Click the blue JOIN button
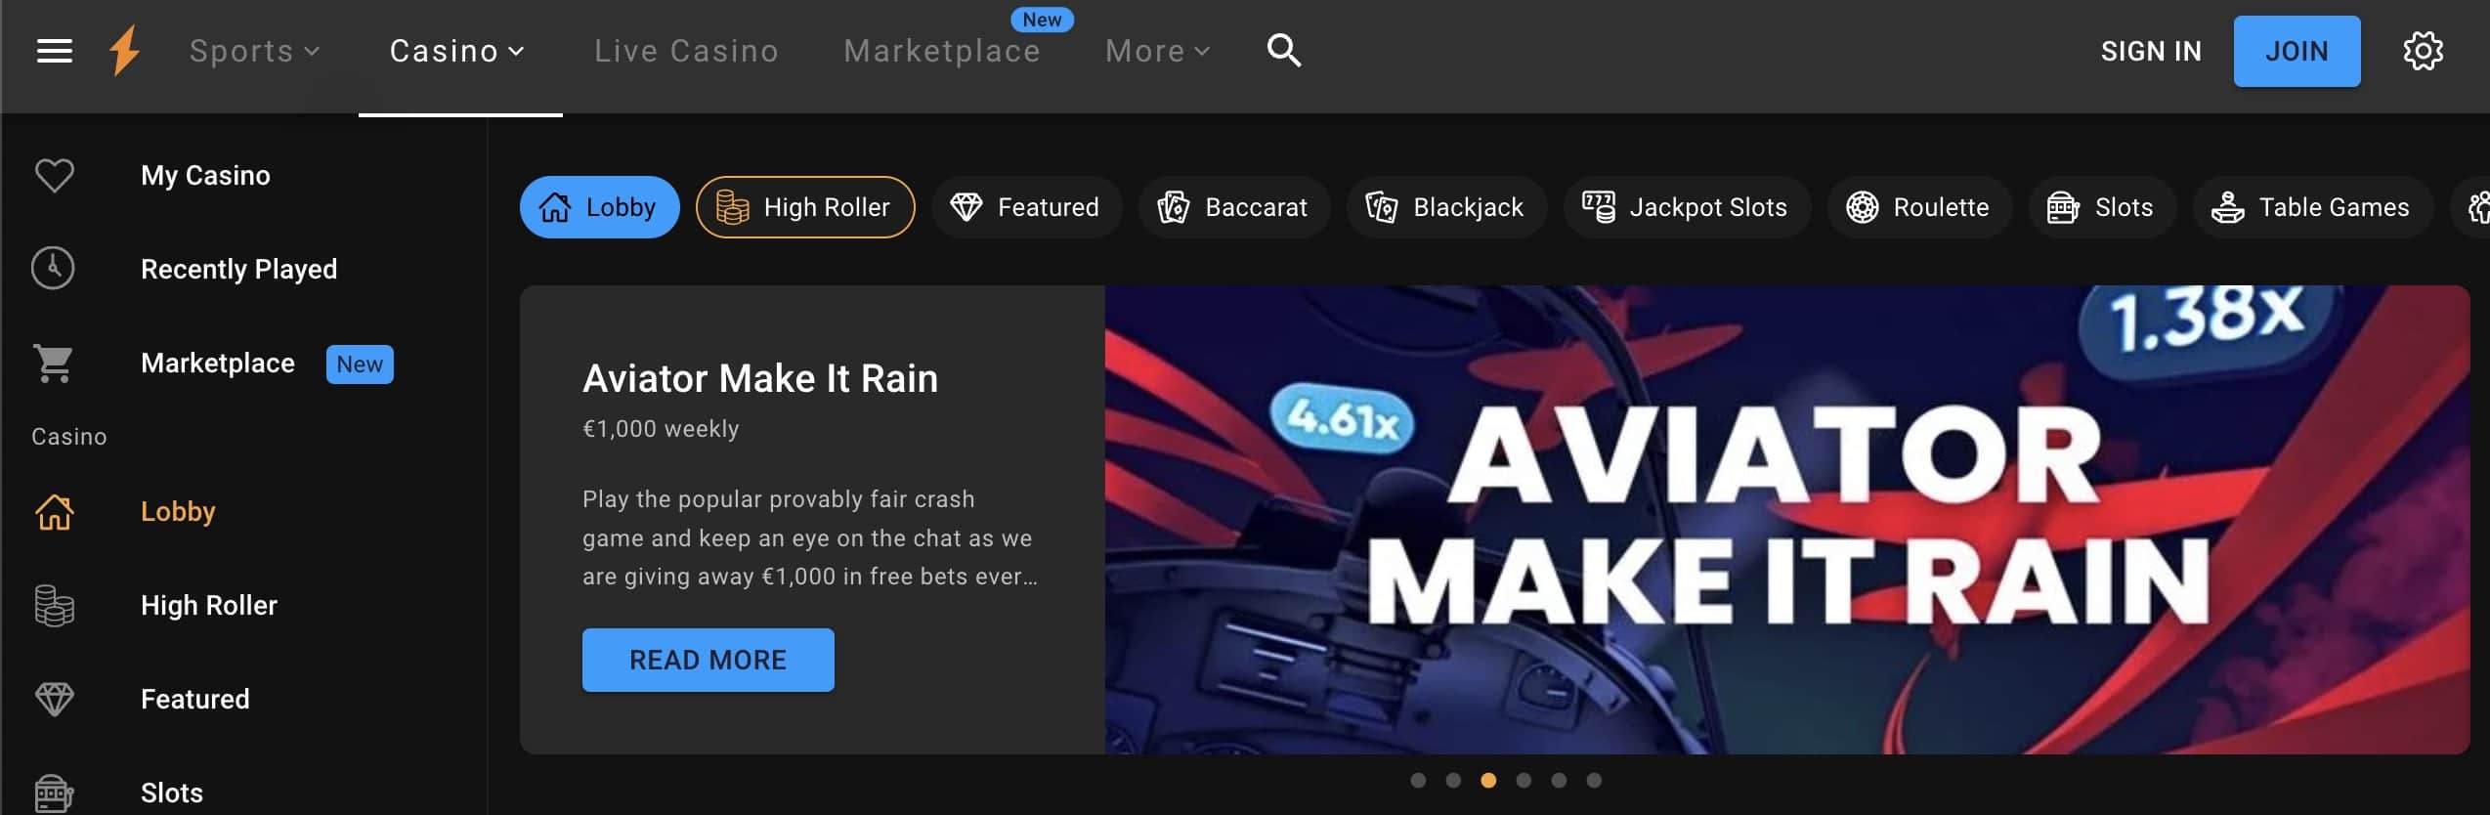 (x=2297, y=51)
